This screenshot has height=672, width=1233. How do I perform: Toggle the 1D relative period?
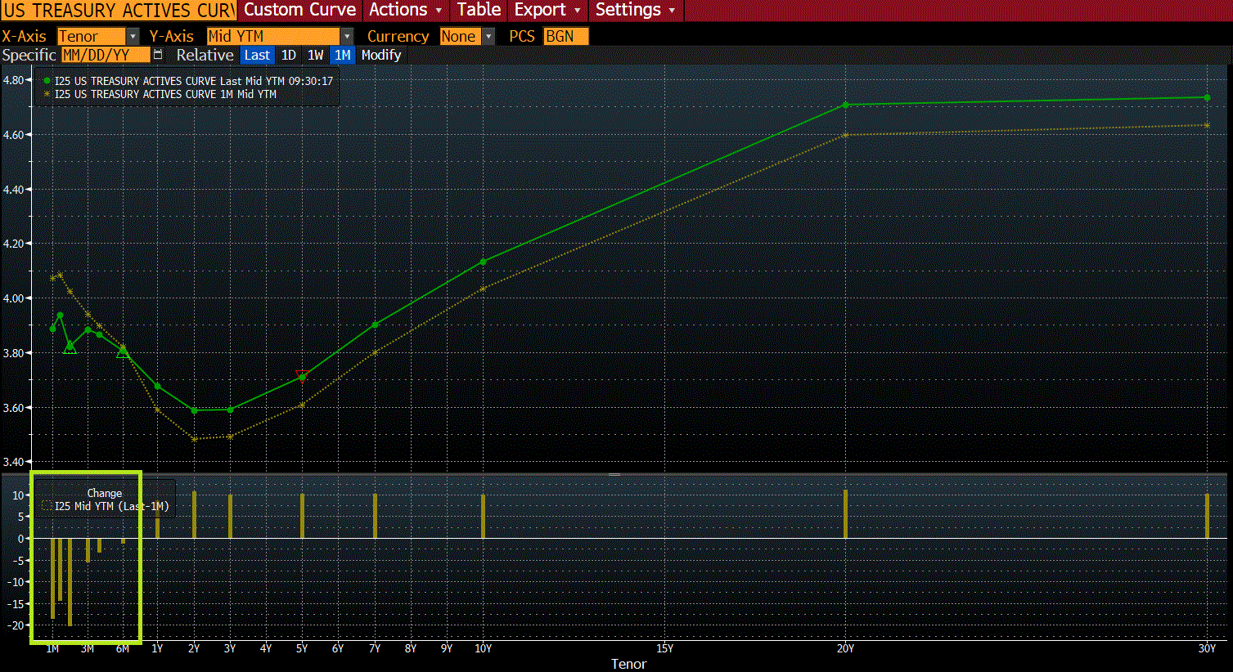click(288, 55)
